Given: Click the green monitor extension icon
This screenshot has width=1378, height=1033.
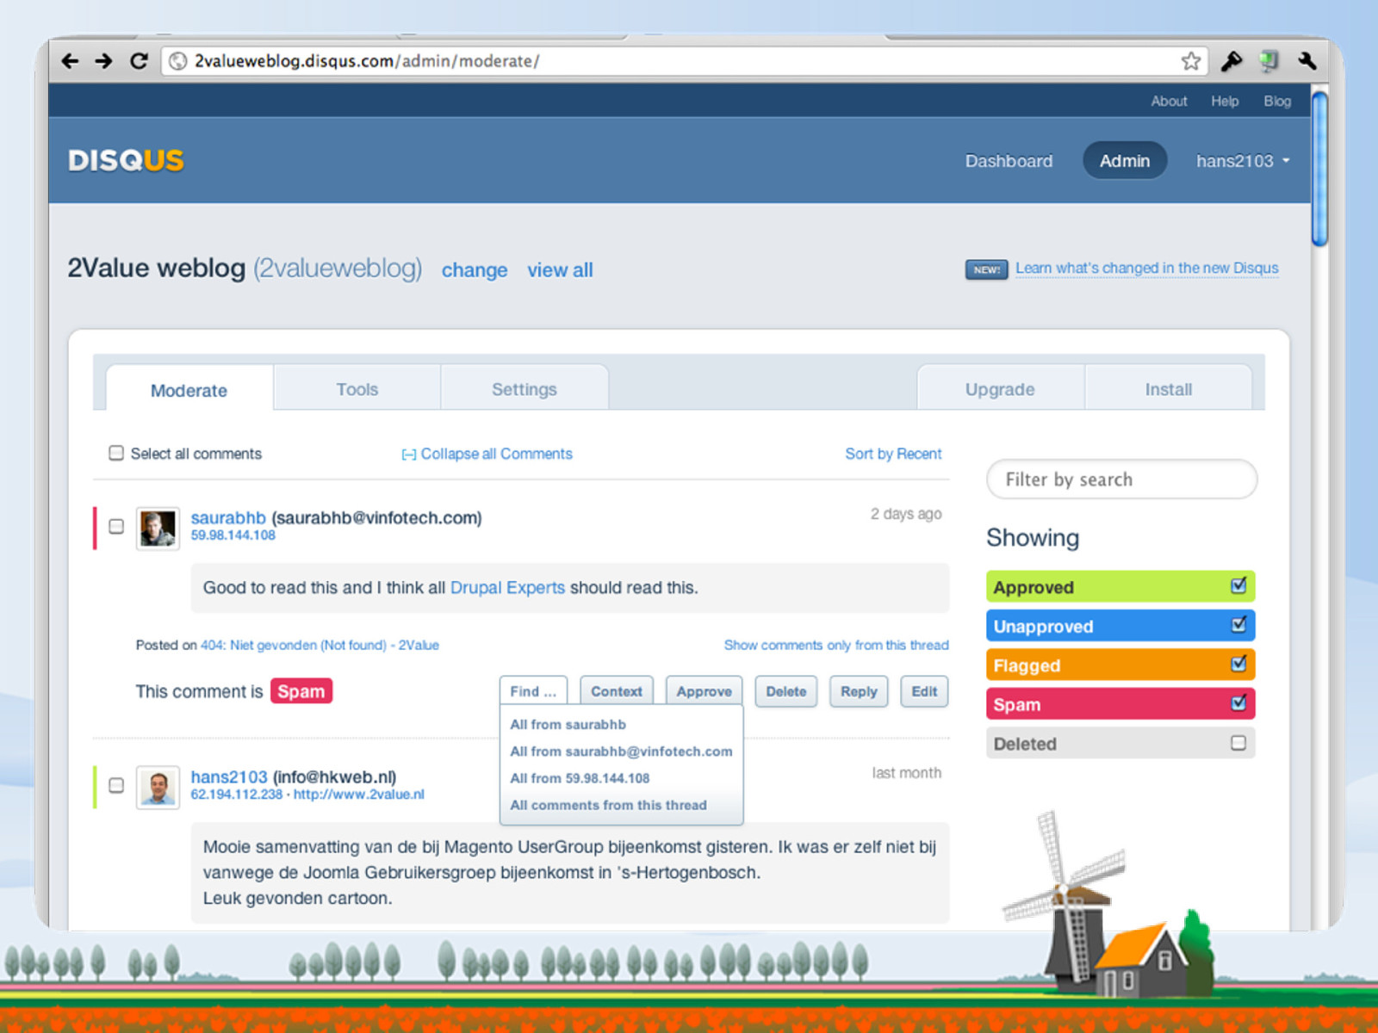Looking at the screenshot, I should coord(1269,60).
